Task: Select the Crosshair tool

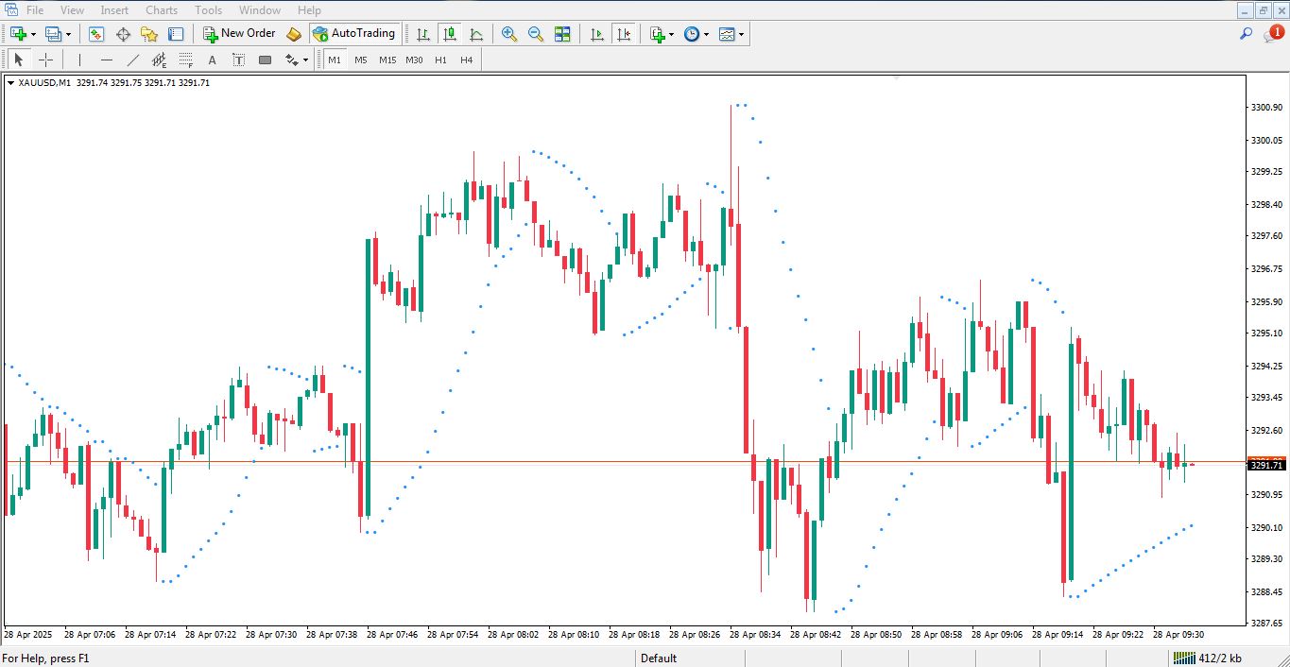Action: [x=45, y=59]
